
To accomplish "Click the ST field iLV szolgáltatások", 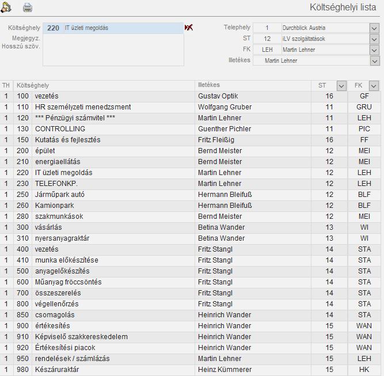I will point(325,39).
